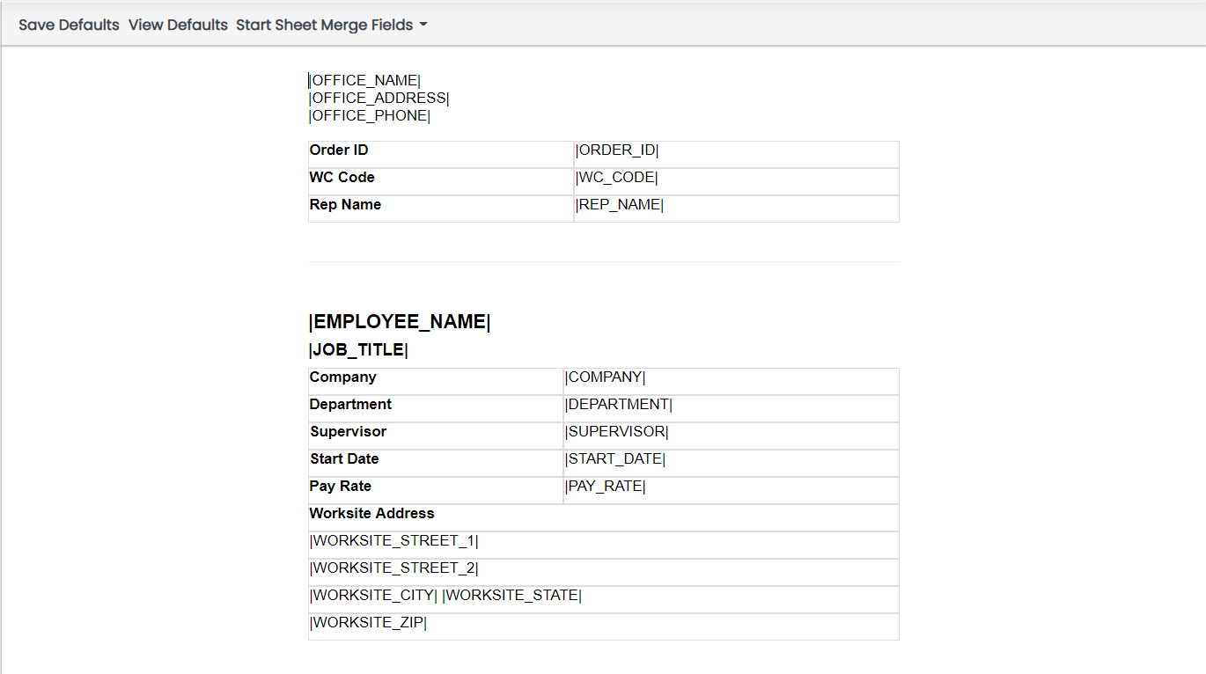Viewport: 1206px width, 674px height.
Task: Click the dropdown caret after Merge Fields
Action: tap(423, 25)
